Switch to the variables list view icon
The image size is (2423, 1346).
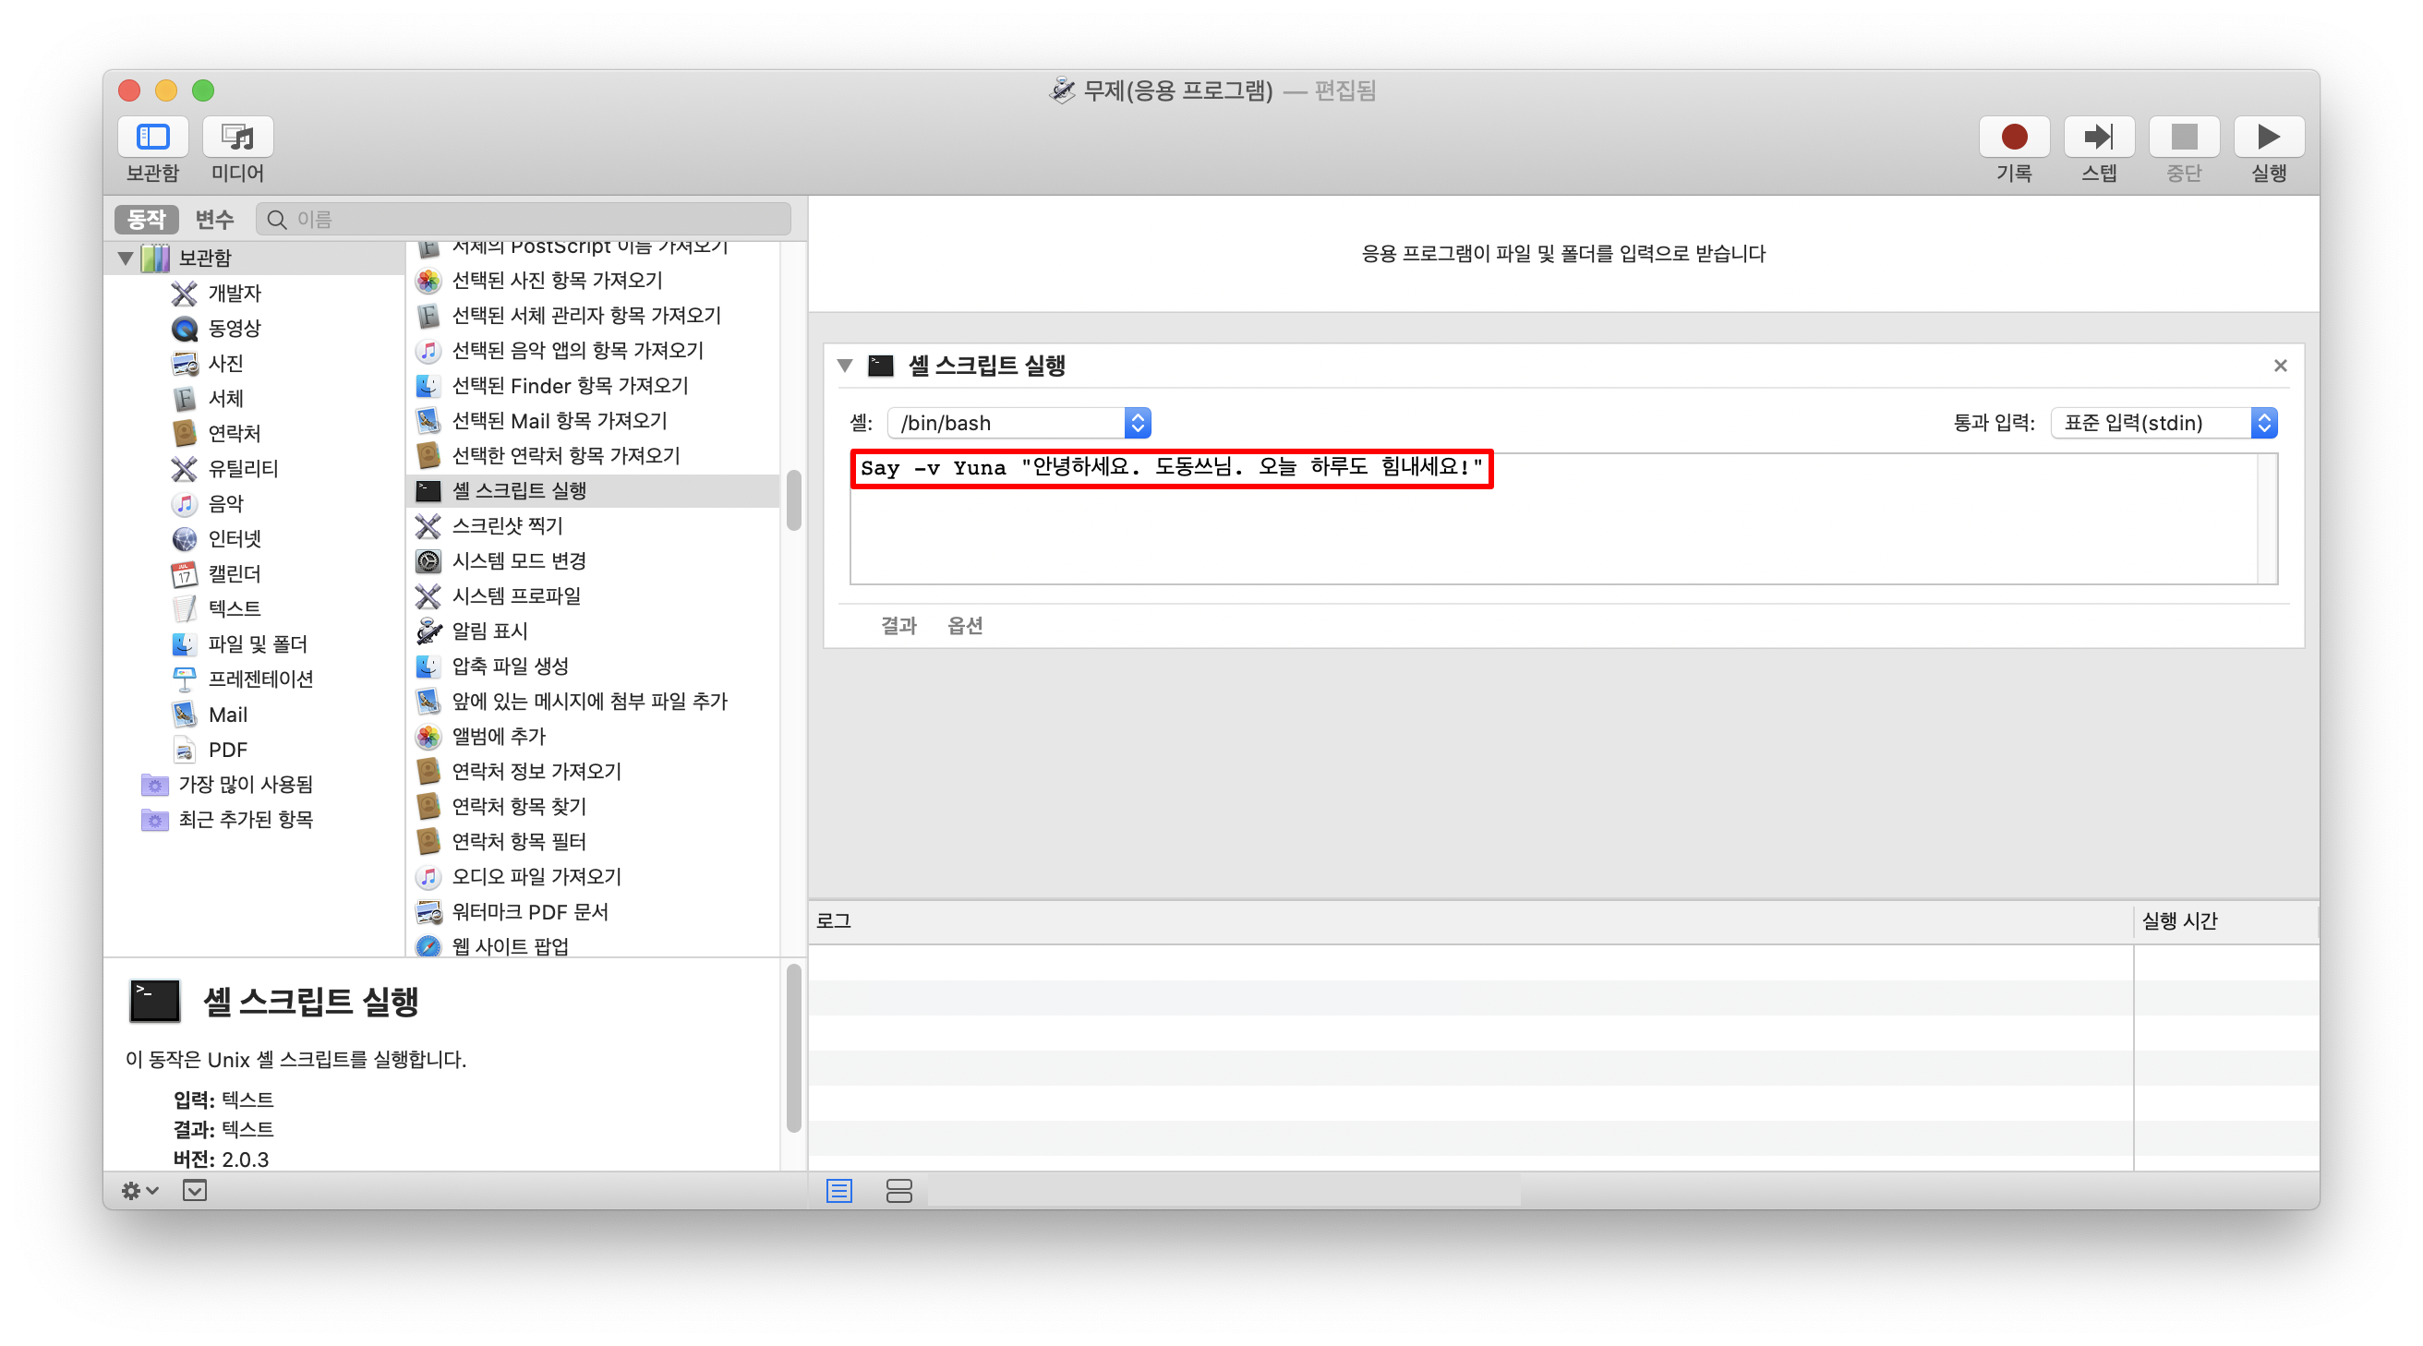click(x=898, y=1191)
